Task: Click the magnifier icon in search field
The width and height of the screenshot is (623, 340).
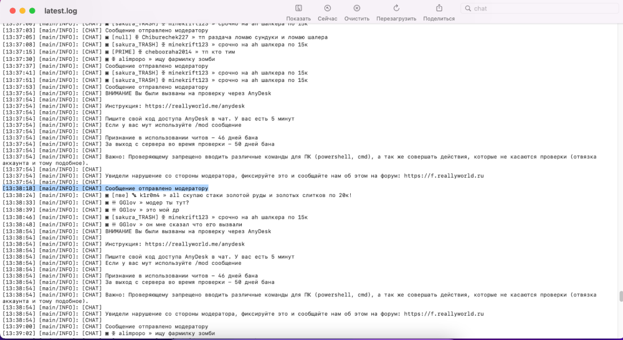Action: click(x=468, y=8)
